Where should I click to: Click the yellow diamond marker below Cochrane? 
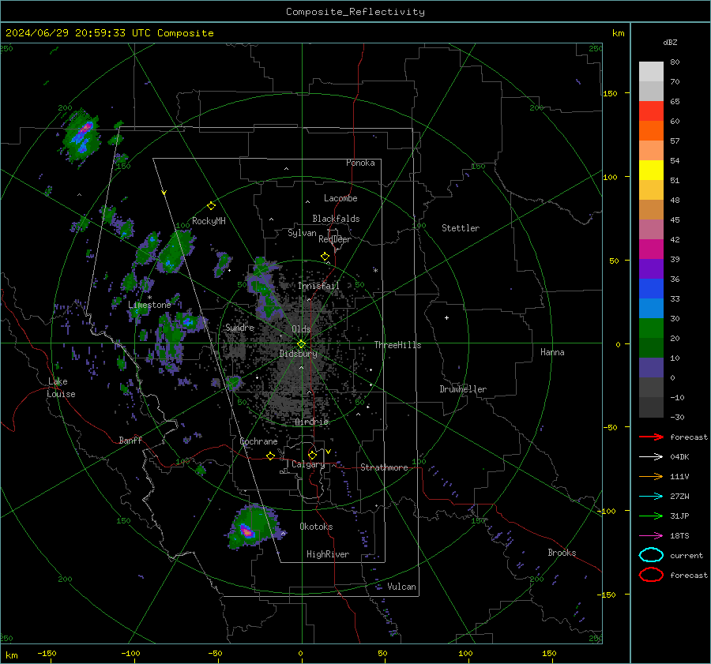[x=270, y=456]
